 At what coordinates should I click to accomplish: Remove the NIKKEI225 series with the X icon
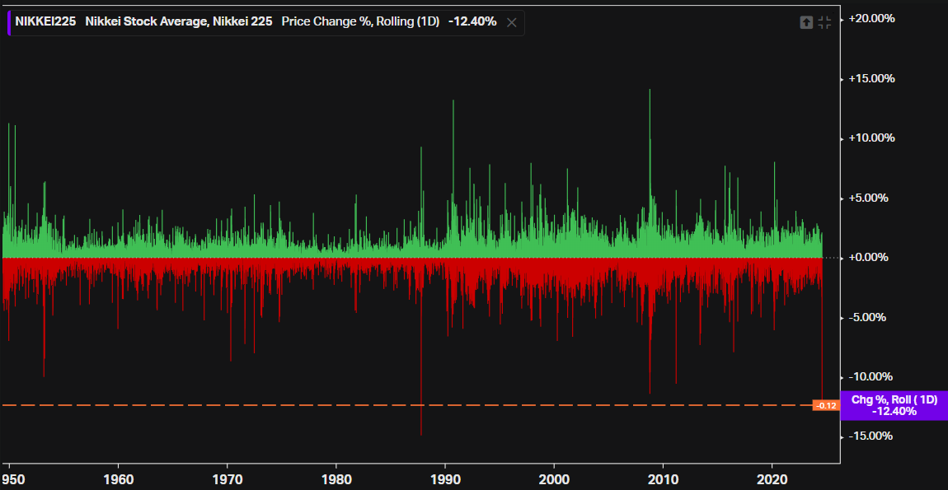click(511, 22)
